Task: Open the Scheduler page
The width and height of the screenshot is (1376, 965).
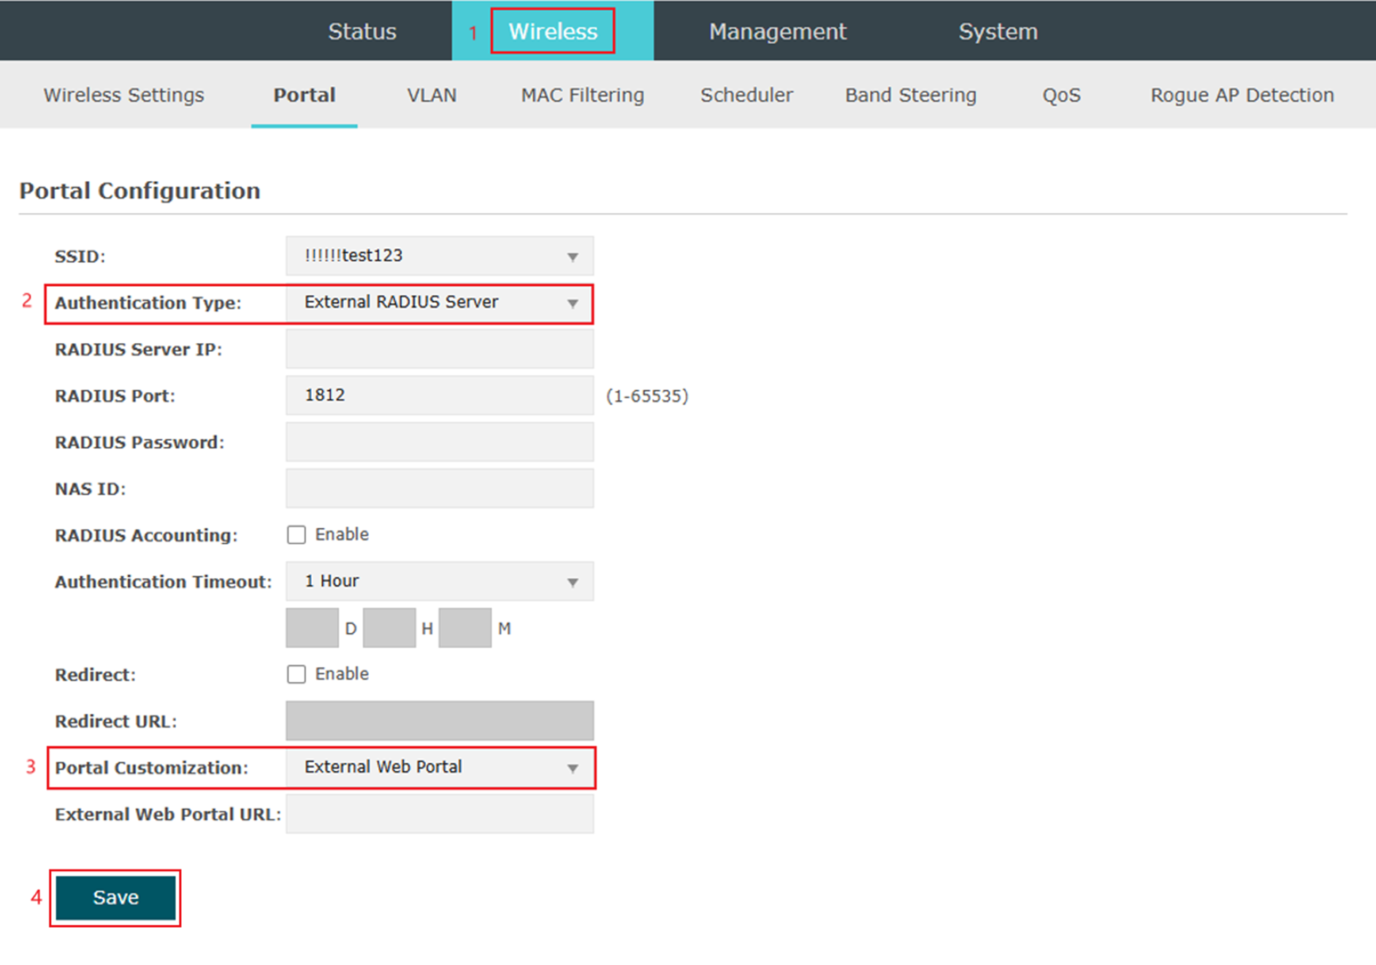Action: [746, 95]
